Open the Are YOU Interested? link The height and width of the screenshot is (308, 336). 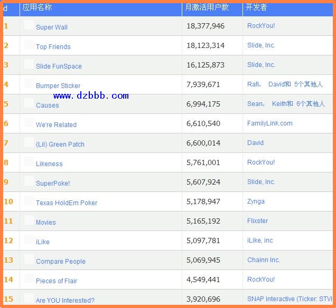(65, 300)
